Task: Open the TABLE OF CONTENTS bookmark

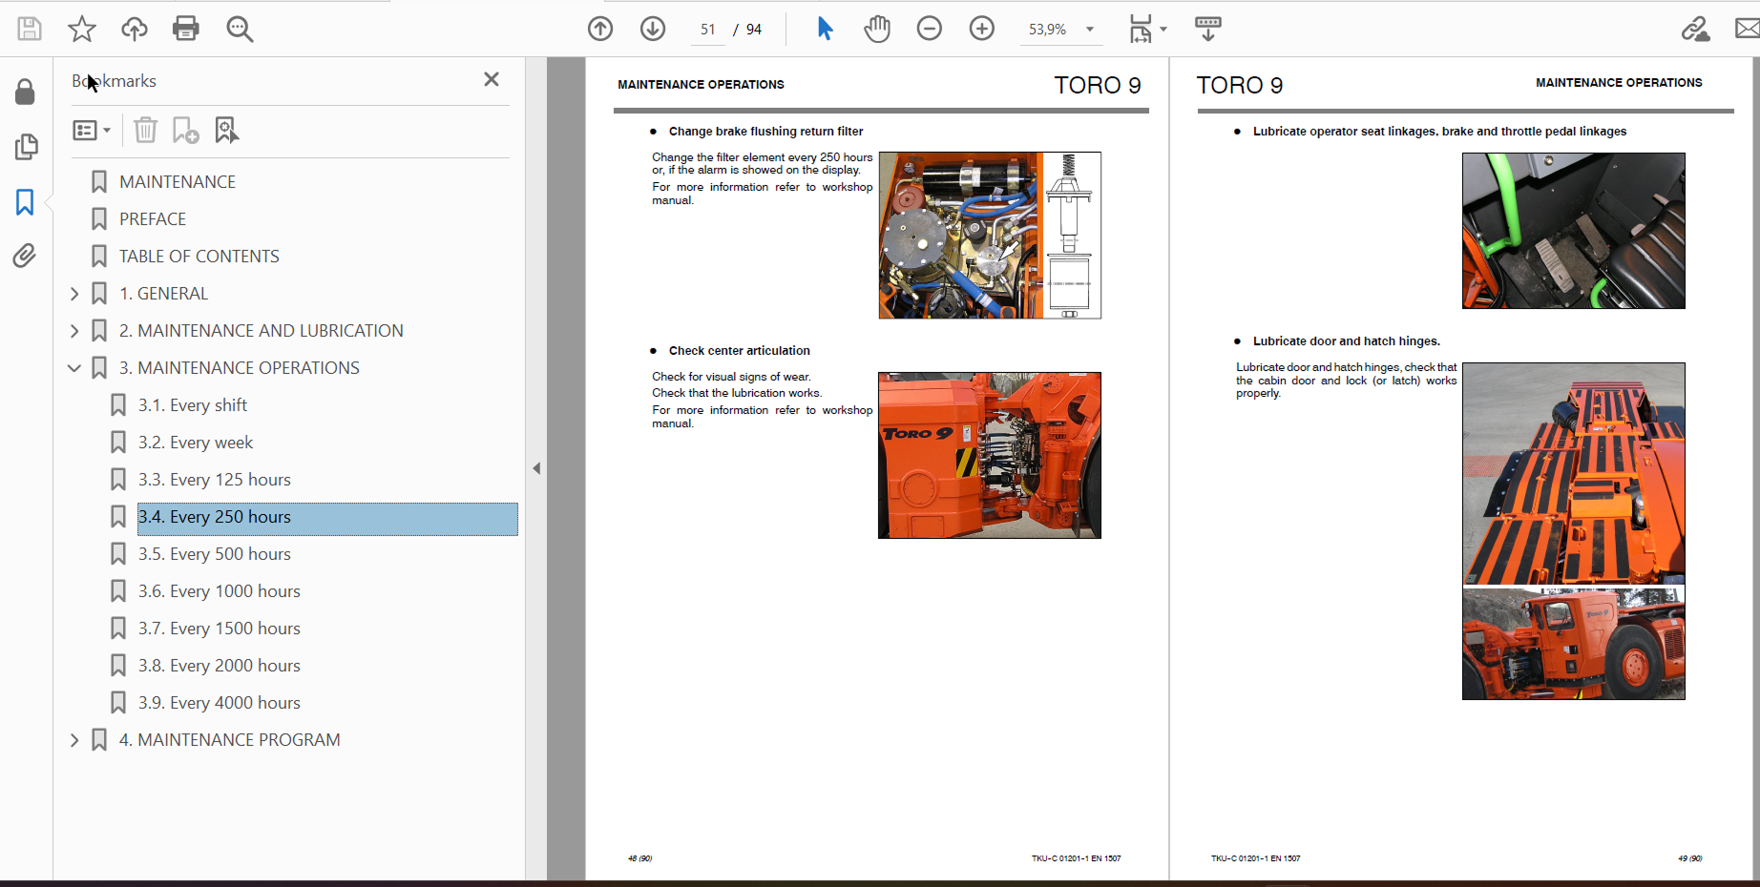Action: [199, 257]
